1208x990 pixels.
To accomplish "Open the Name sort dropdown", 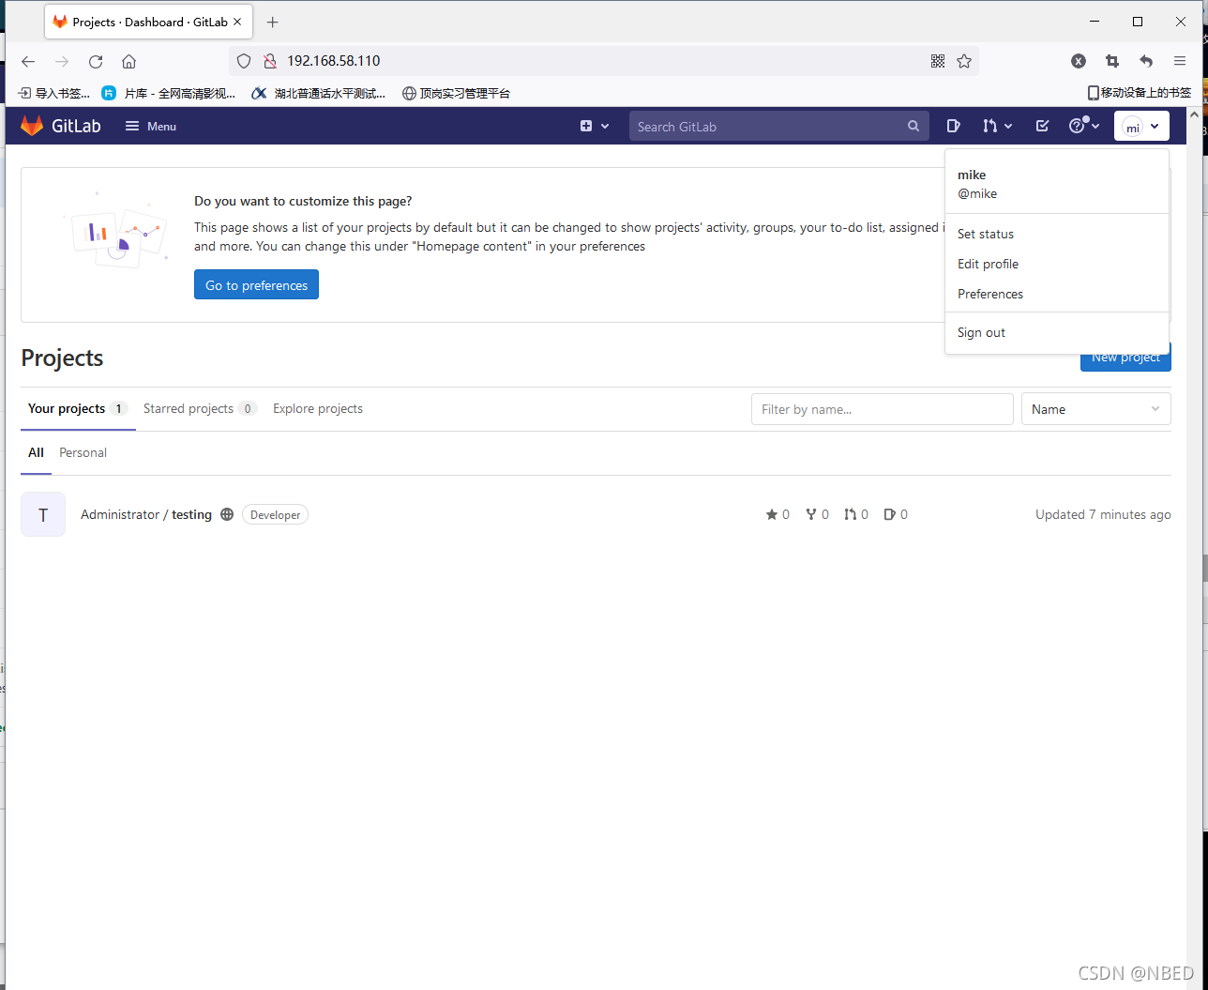I will point(1096,409).
